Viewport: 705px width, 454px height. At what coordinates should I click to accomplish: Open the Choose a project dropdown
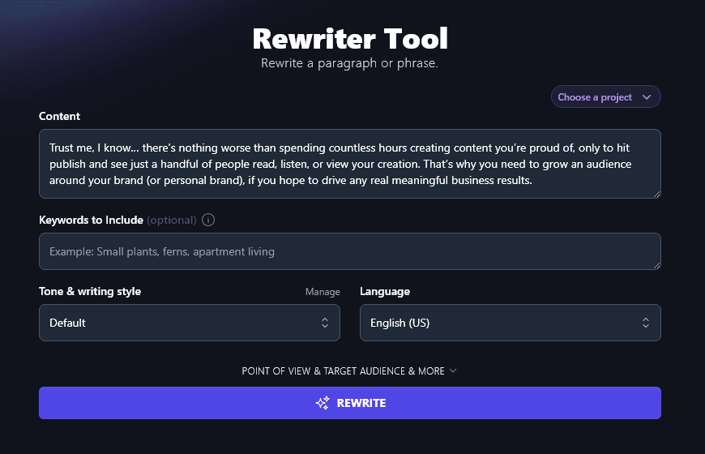coord(605,97)
